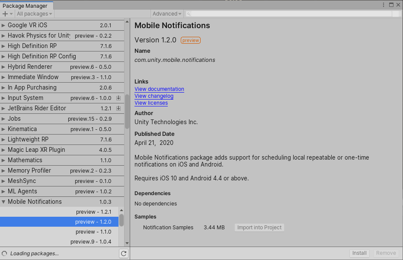Open the View changelog link
The width and height of the screenshot is (403, 260).
[154, 96]
